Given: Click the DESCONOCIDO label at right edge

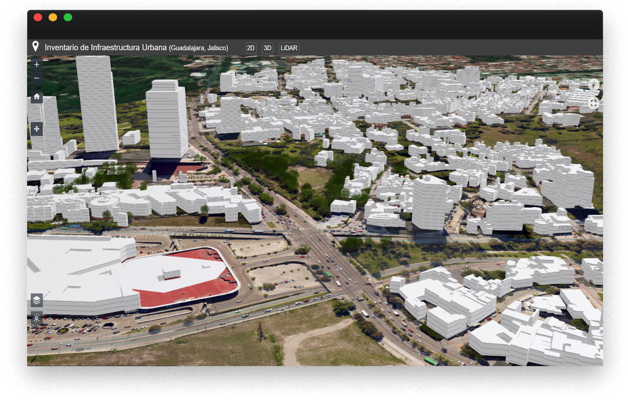Looking at the screenshot, I should point(577,228).
